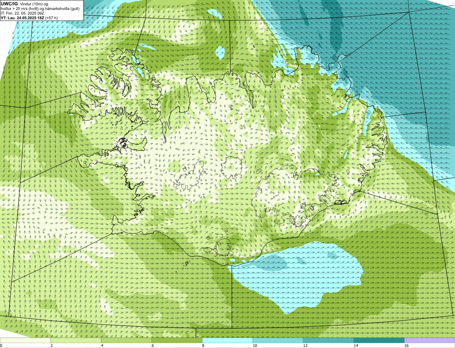This screenshot has height=348, width=455.
Task: Click the 10–12 m/s turquoise legend swatch
Action: tap(278, 340)
